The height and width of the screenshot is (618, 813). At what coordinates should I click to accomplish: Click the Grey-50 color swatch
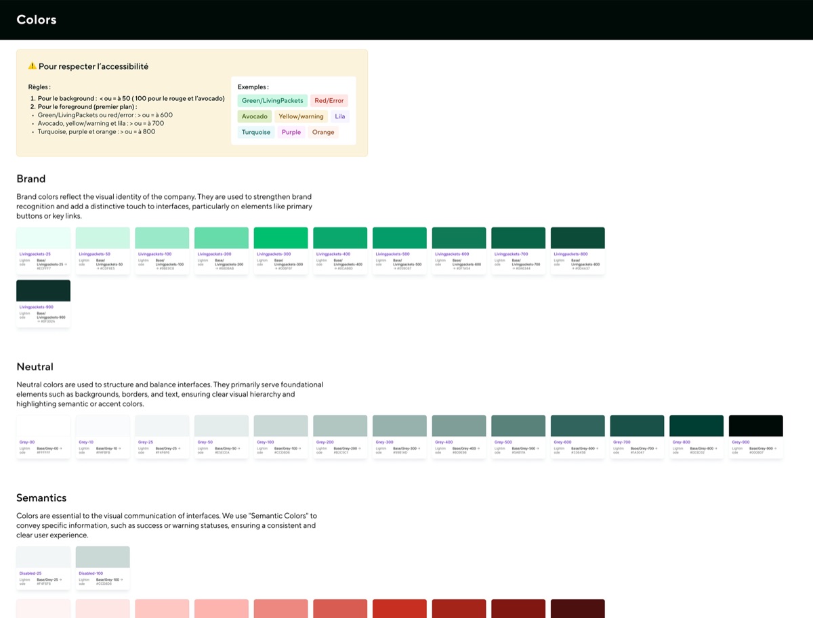(222, 426)
